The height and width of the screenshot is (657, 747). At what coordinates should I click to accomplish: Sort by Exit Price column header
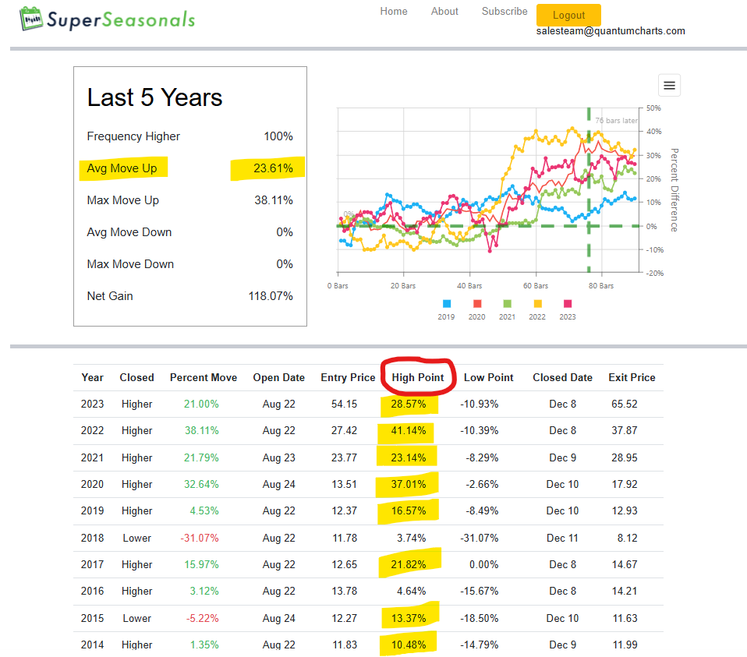[632, 377]
